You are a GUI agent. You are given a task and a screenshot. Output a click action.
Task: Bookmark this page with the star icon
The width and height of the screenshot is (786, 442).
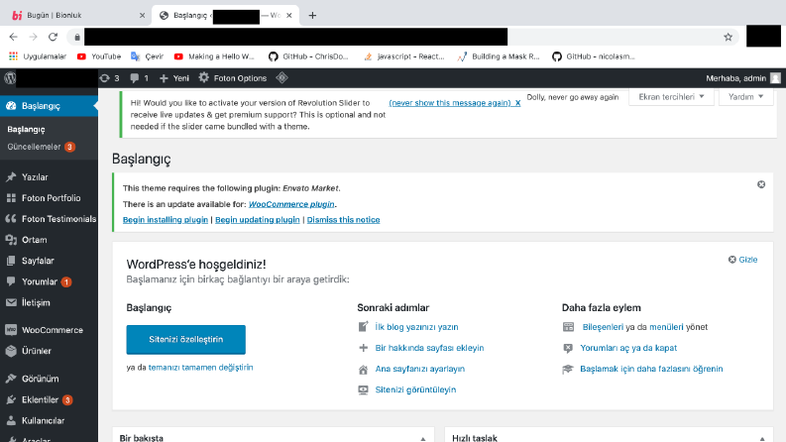click(x=728, y=37)
